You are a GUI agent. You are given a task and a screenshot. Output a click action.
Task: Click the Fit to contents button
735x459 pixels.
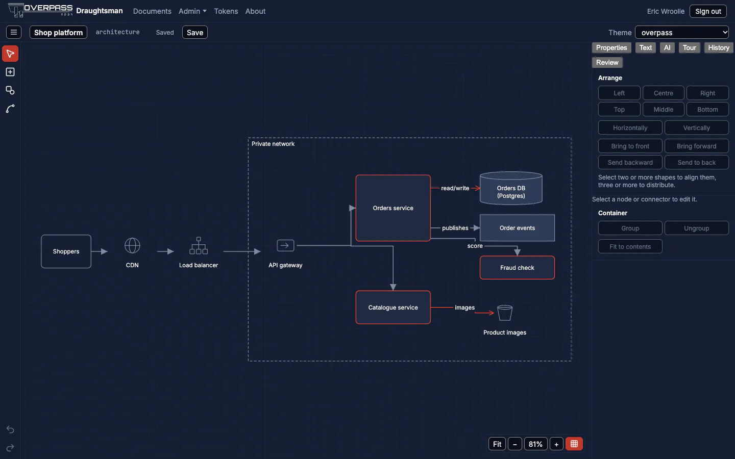[x=630, y=247]
